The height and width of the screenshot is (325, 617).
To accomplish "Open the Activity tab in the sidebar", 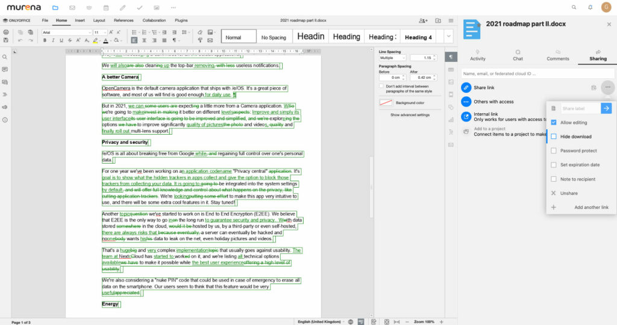I will click(478, 55).
